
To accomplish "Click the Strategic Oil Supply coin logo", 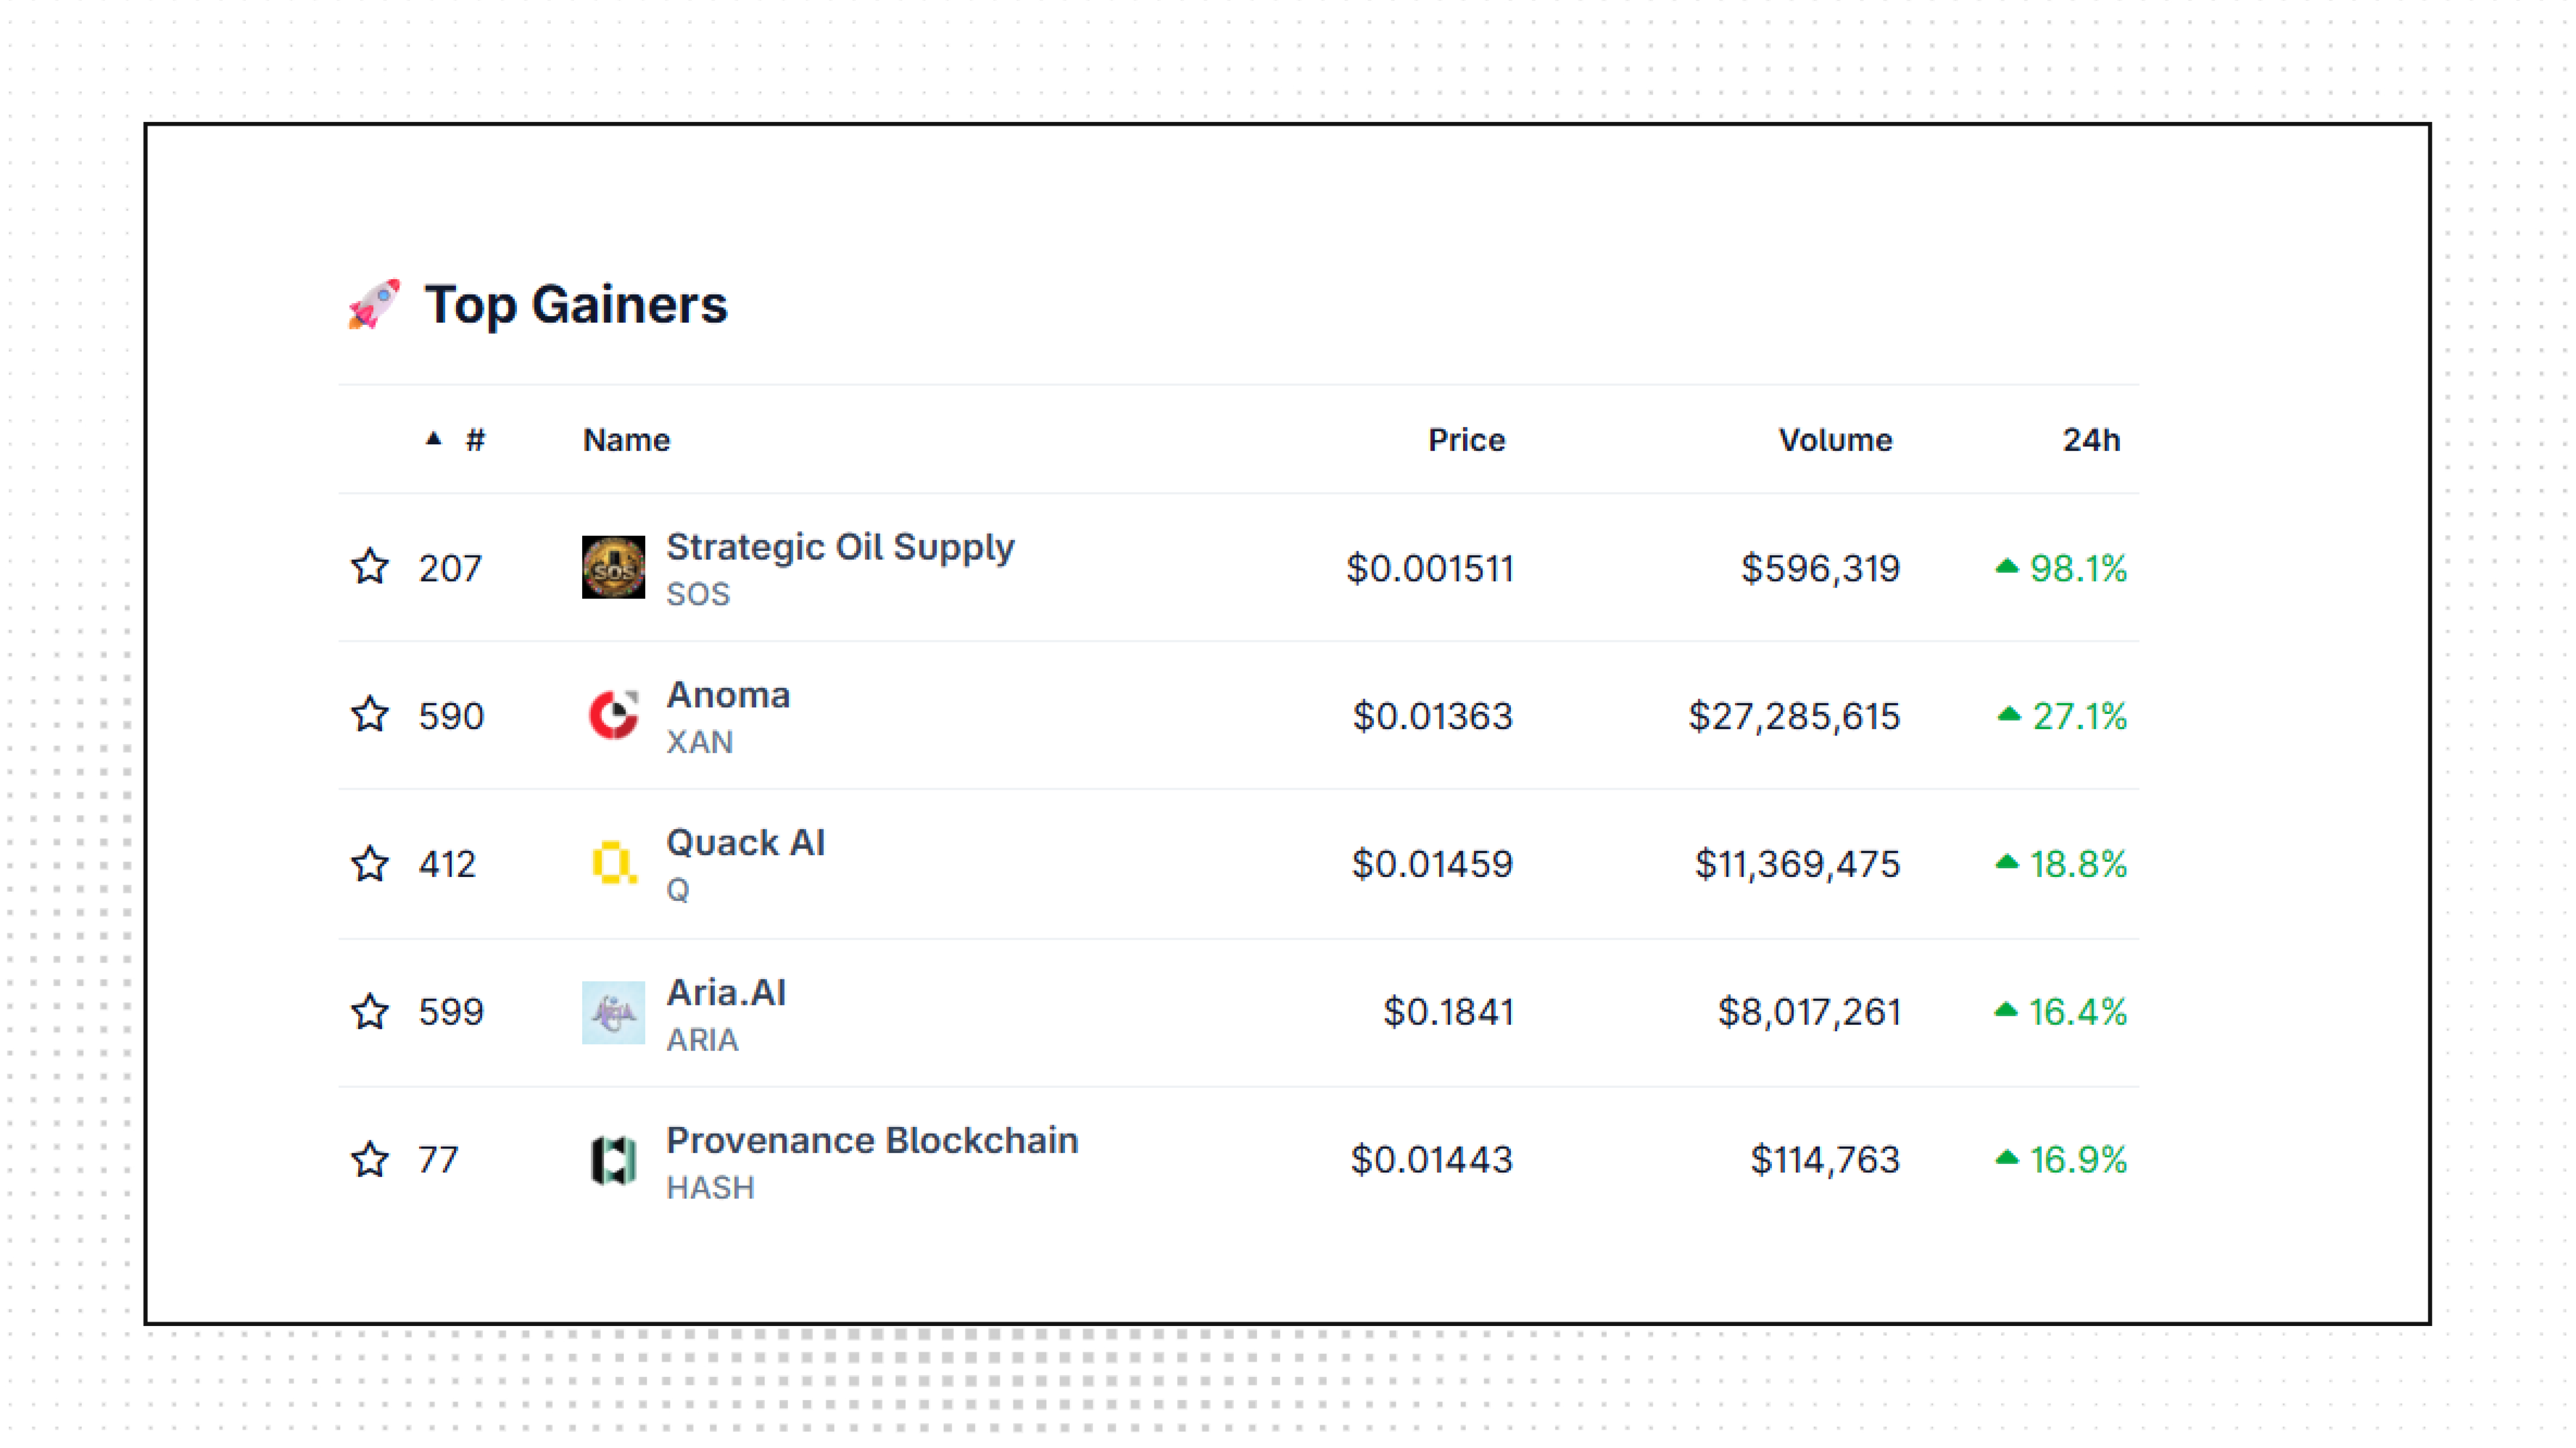I will point(613,568).
